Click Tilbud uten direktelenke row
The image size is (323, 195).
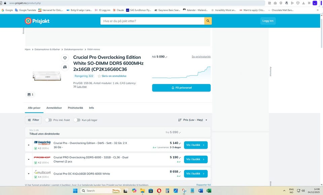(118, 132)
